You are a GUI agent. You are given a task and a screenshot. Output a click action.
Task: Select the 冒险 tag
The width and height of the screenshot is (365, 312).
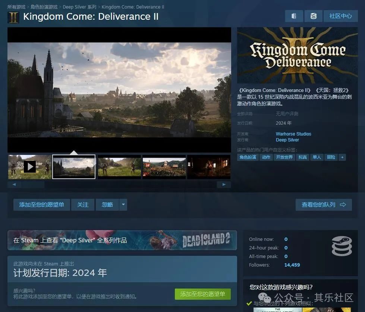(x=331, y=157)
